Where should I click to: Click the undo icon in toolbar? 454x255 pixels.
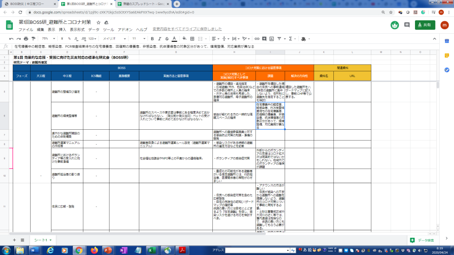(x=12, y=39)
